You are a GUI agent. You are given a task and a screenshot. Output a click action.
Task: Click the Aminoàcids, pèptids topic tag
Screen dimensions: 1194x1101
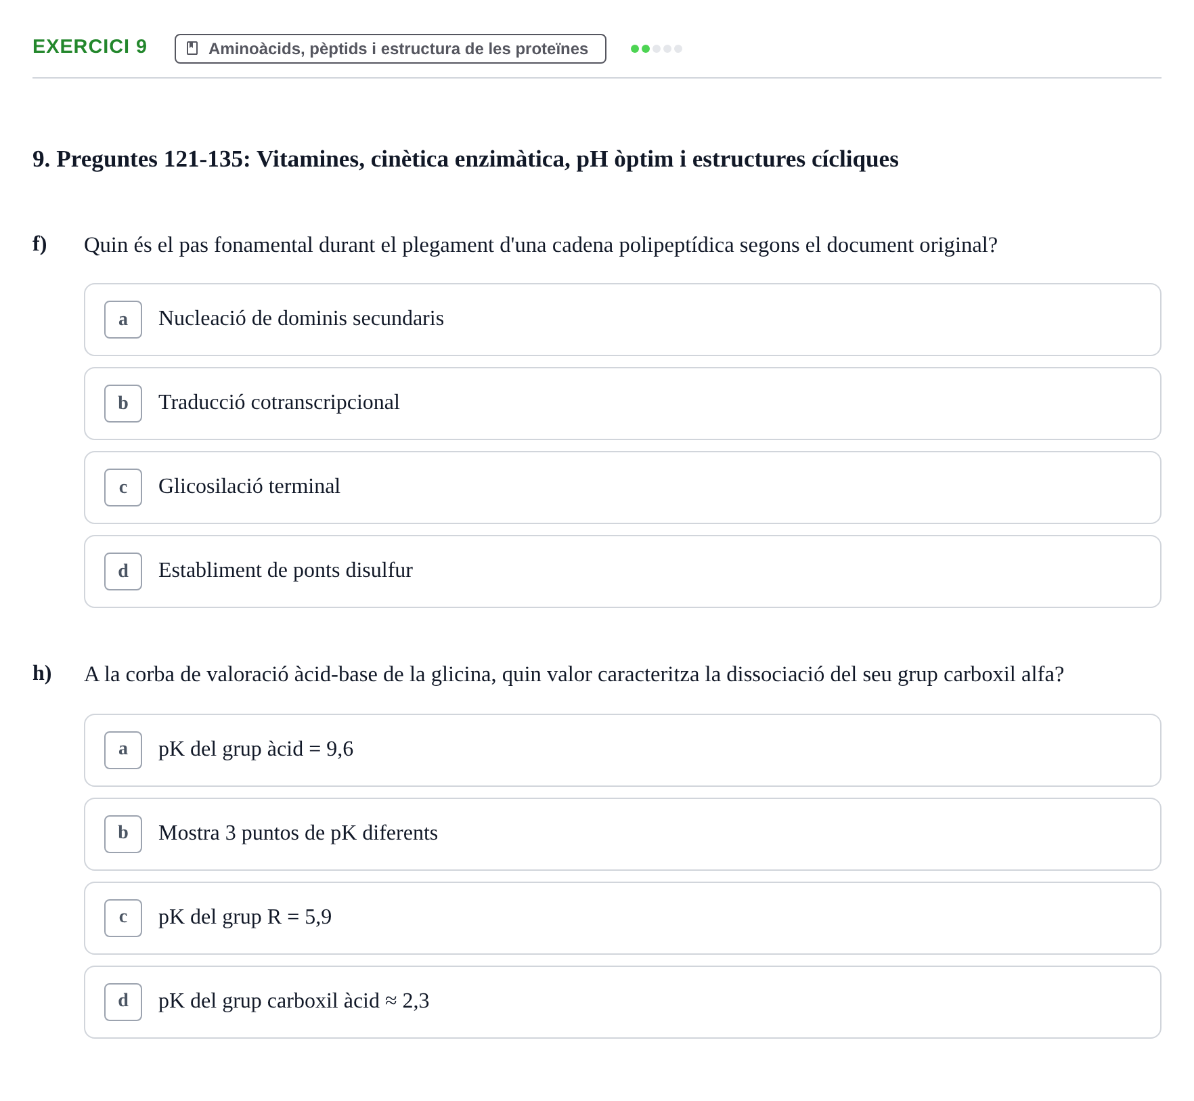(x=391, y=49)
